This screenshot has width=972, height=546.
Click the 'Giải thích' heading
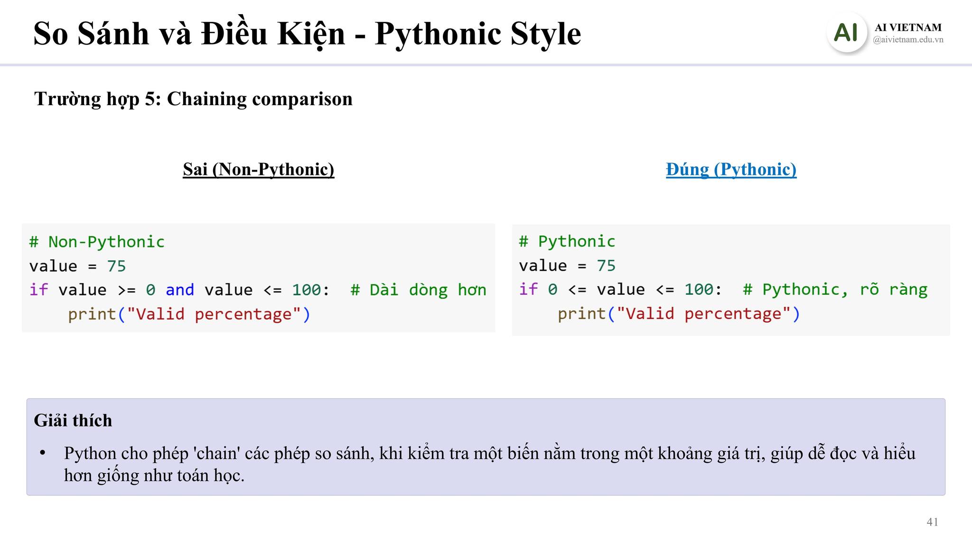(73, 420)
